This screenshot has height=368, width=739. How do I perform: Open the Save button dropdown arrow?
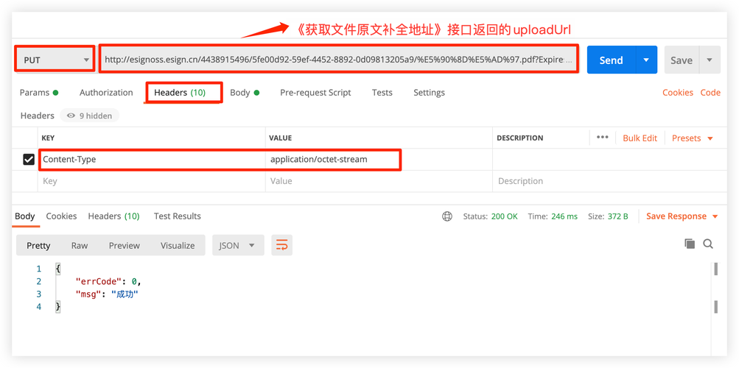(710, 60)
